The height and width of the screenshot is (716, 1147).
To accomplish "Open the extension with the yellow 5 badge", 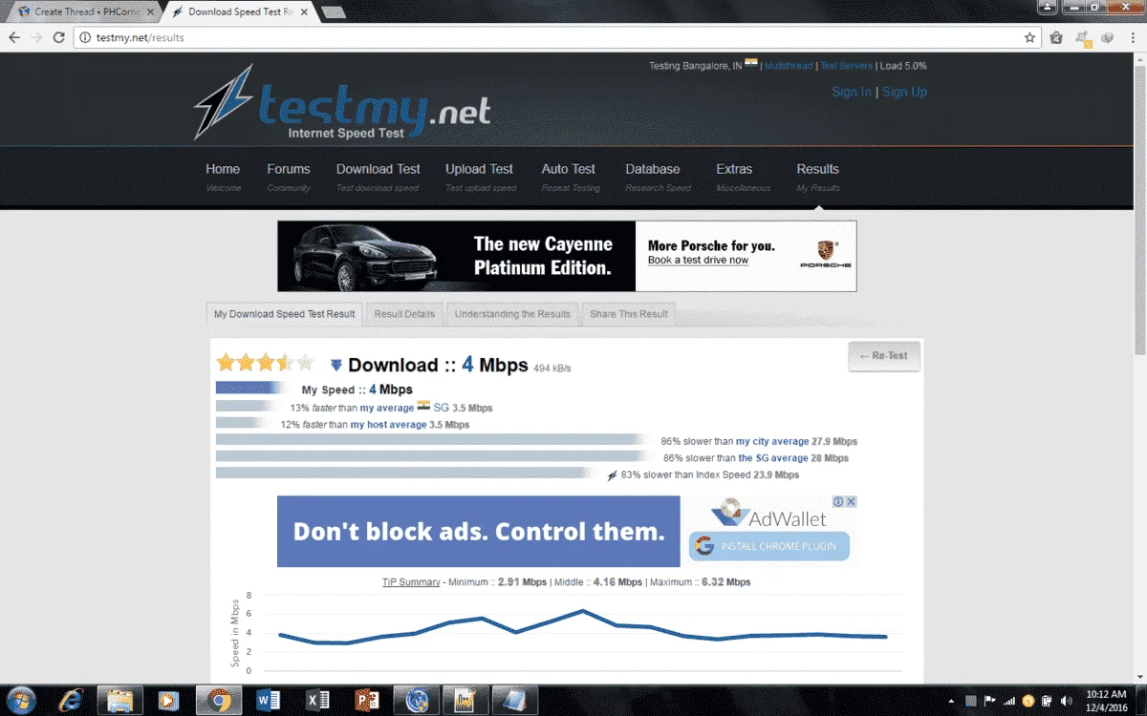I will tap(1083, 38).
